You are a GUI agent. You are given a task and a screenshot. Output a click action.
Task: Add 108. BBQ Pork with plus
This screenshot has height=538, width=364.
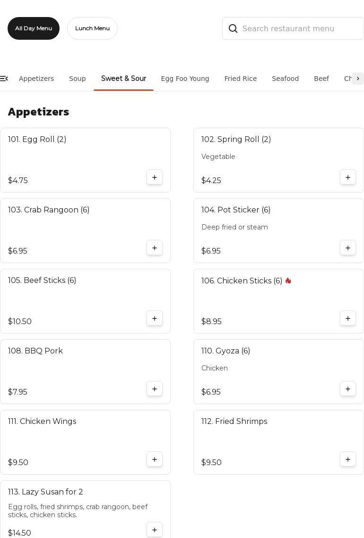(155, 389)
